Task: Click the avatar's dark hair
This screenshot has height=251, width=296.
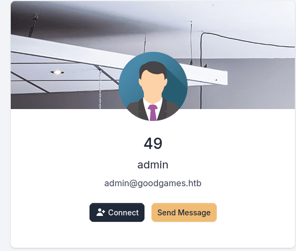Action: click(x=153, y=68)
